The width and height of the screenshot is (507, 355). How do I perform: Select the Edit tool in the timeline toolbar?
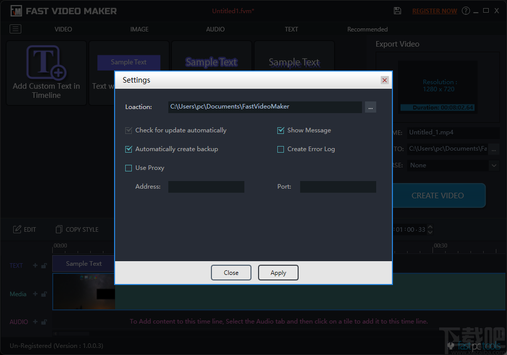[24, 229]
